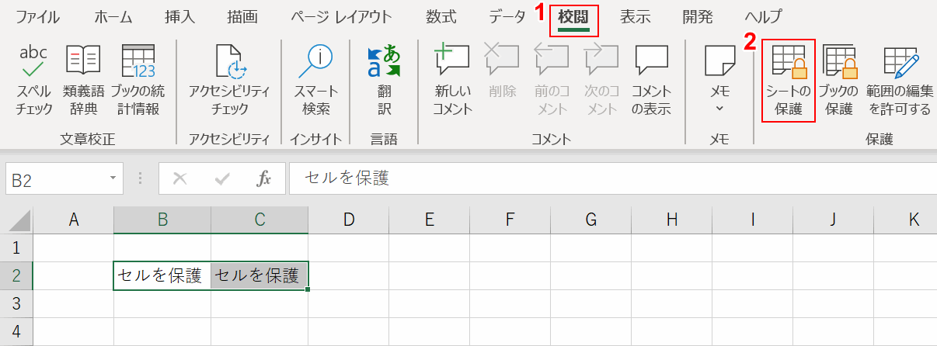Open the 類義語辞典 thesaurus
This screenshot has width=937, height=346.
tap(81, 80)
